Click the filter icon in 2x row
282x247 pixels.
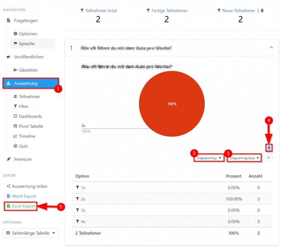click(x=77, y=199)
